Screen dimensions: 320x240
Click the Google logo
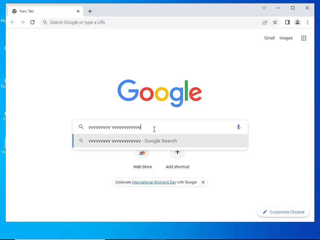point(160,93)
